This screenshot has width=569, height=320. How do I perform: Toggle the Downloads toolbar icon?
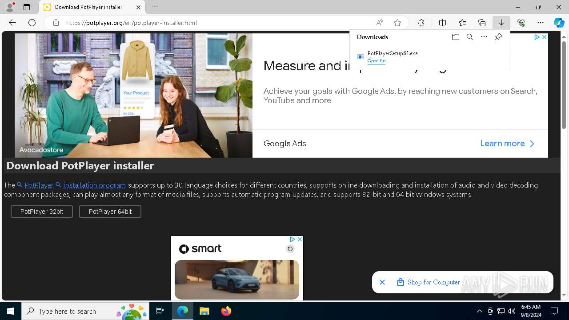(501, 23)
